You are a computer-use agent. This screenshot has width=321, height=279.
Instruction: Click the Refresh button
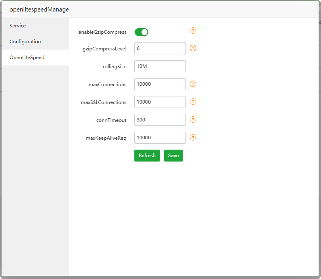(147, 156)
